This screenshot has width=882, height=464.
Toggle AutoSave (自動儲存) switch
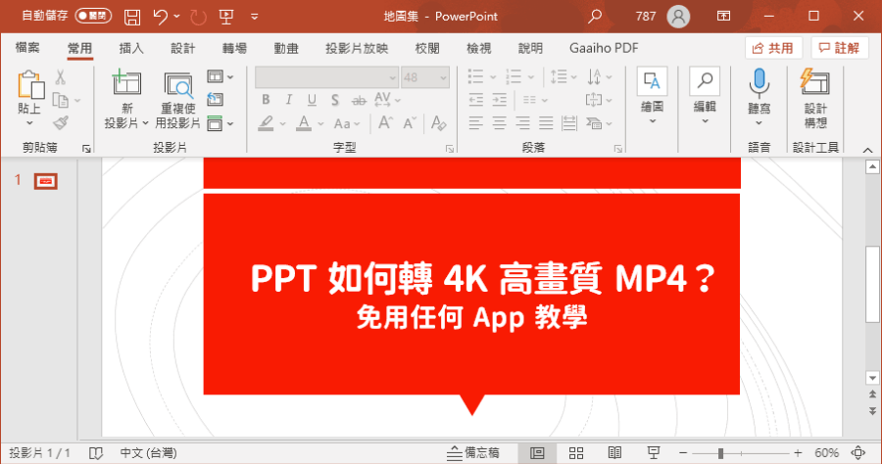click(93, 16)
